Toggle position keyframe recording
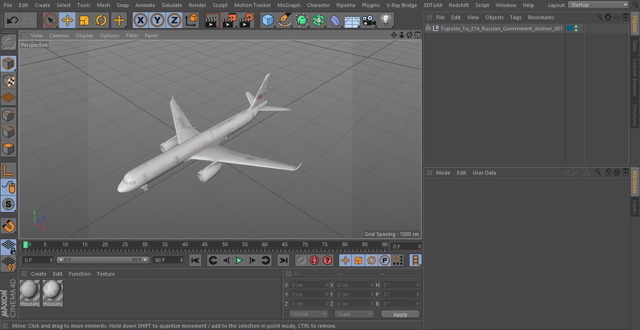The height and width of the screenshot is (330, 640). pos(345,260)
